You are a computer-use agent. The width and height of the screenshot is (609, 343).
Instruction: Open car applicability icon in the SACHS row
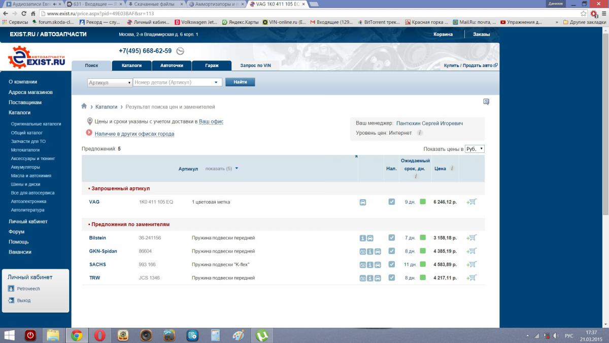click(x=378, y=264)
